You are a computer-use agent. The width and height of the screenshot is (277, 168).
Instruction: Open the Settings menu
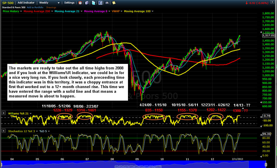(70, 3)
